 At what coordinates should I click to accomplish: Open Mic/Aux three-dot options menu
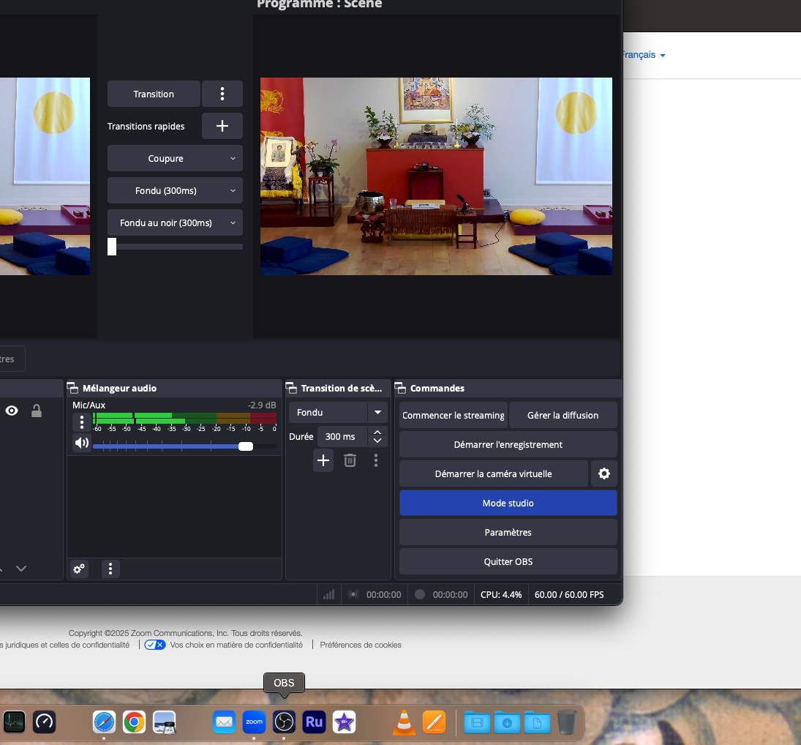[x=82, y=422]
